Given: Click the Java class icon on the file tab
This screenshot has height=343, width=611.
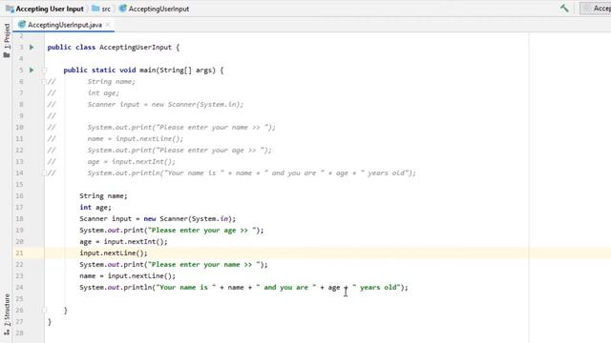Looking at the screenshot, I should coord(22,25).
